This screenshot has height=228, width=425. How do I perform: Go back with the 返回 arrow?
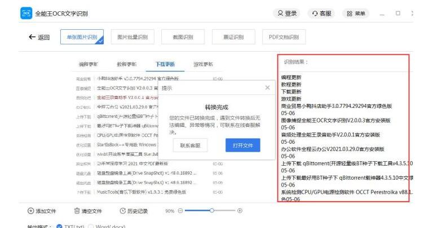click(39, 37)
